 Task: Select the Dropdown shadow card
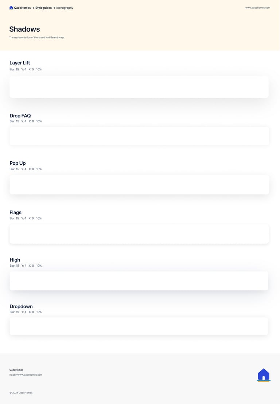139,326
